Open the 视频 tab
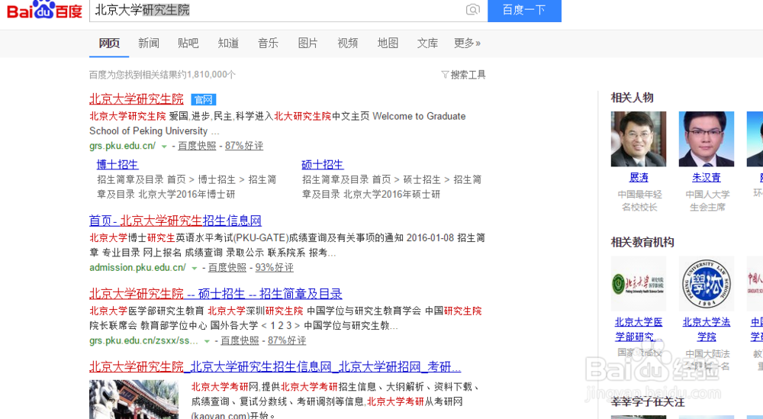Image resolution: width=763 pixels, height=419 pixels. click(x=347, y=44)
